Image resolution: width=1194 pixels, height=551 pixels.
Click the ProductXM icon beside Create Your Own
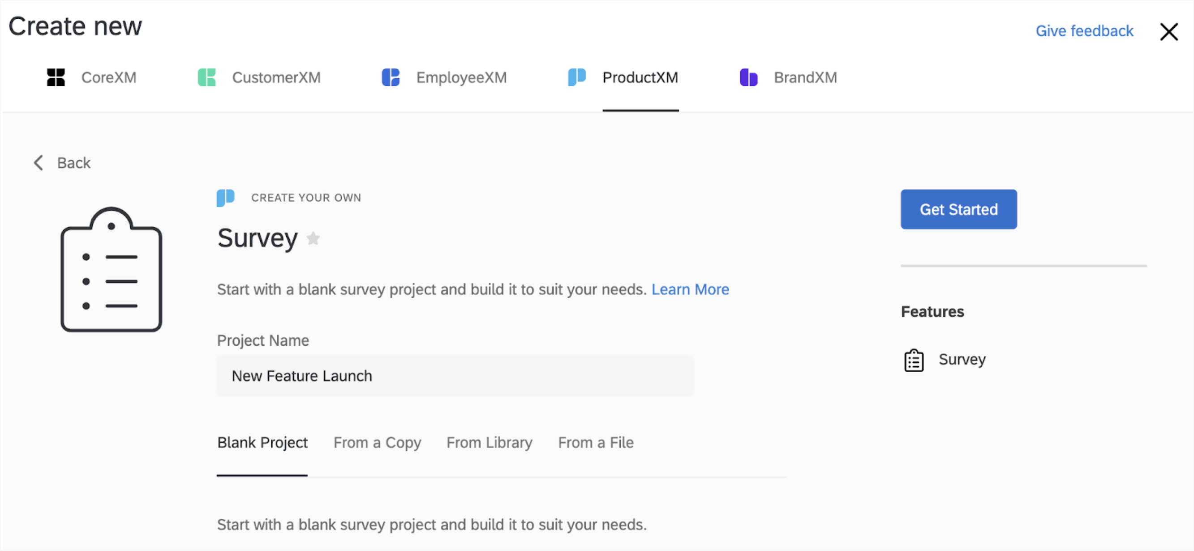[225, 198]
